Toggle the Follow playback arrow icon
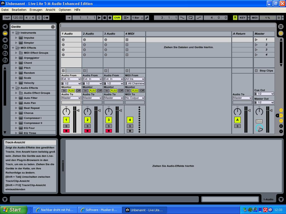286x214 pixels. coord(69,18)
